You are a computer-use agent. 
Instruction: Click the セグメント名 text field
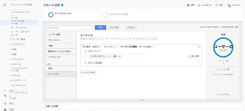[69, 28]
